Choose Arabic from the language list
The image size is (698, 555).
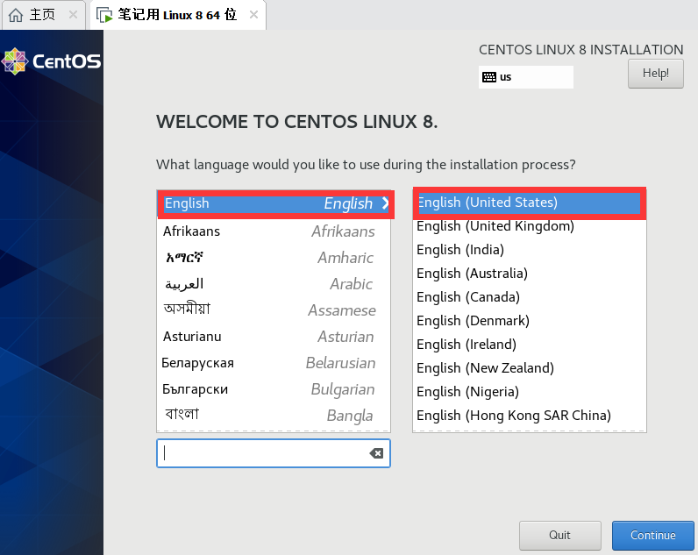[274, 284]
